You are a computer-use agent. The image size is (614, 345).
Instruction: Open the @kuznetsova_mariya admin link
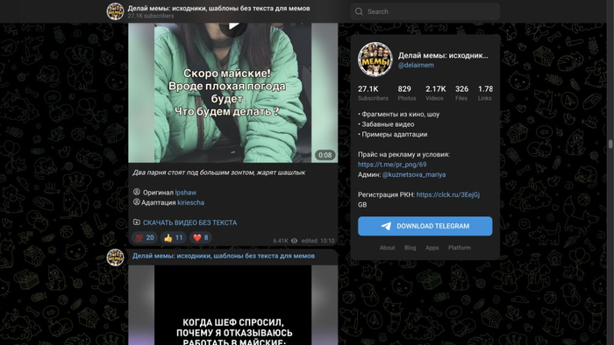coord(414,174)
